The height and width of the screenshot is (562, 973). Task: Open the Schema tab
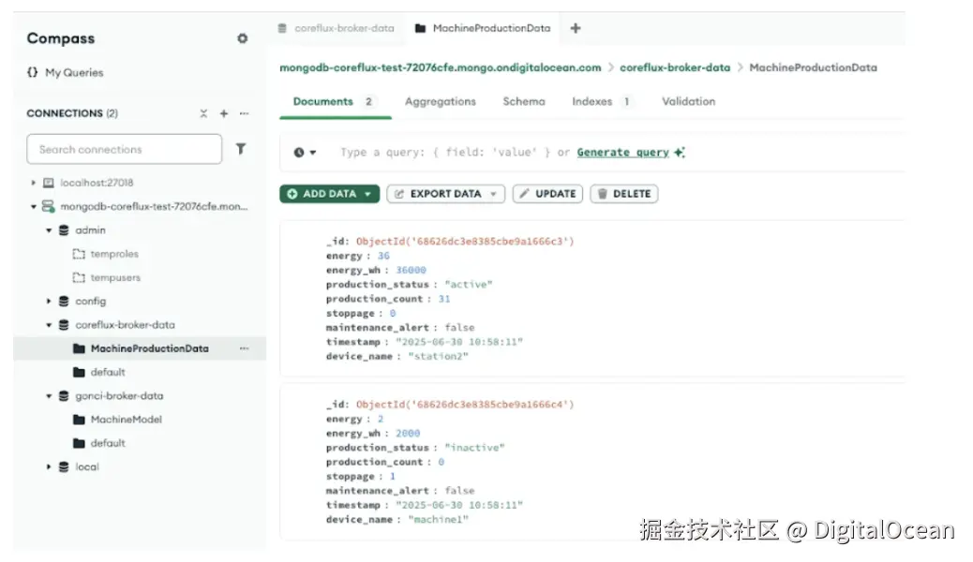pyautogui.click(x=524, y=102)
